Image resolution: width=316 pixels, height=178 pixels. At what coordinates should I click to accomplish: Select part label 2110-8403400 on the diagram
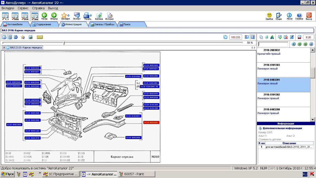click(133, 138)
